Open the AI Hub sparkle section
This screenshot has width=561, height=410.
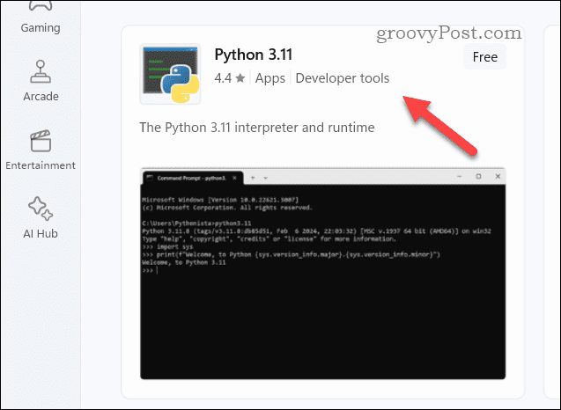[x=41, y=209]
